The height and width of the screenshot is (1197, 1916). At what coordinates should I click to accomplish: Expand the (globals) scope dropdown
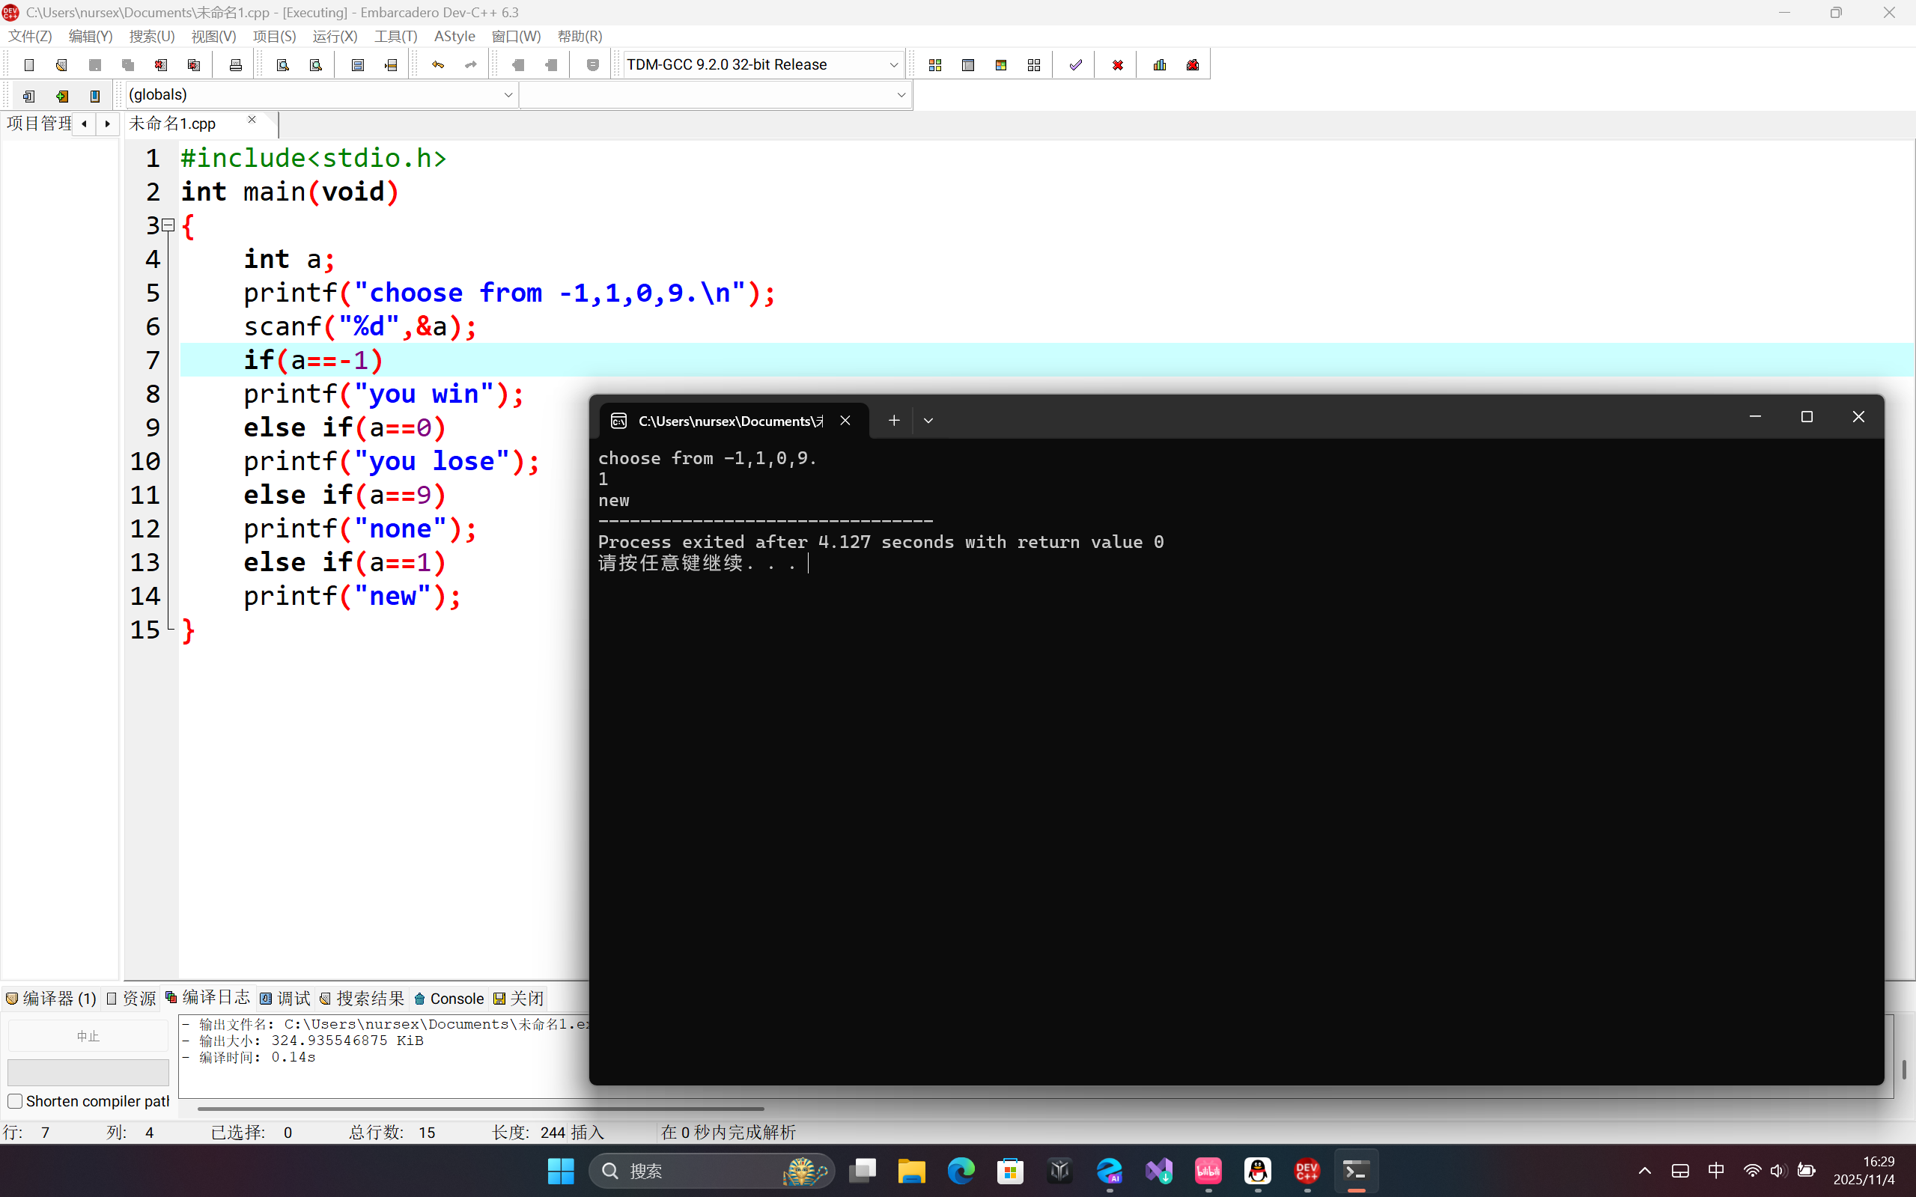click(508, 95)
